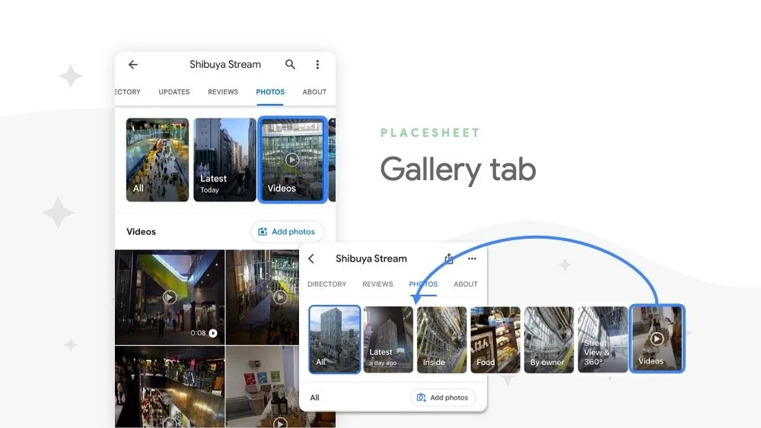Click the Gallery tab heading text
Screen dimensions: 761x428
pyautogui.click(x=457, y=170)
